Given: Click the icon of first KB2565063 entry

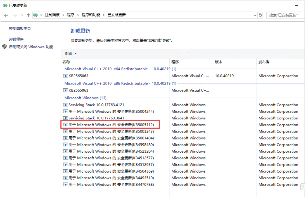Looking at the screenshot, I should [66, 76].
